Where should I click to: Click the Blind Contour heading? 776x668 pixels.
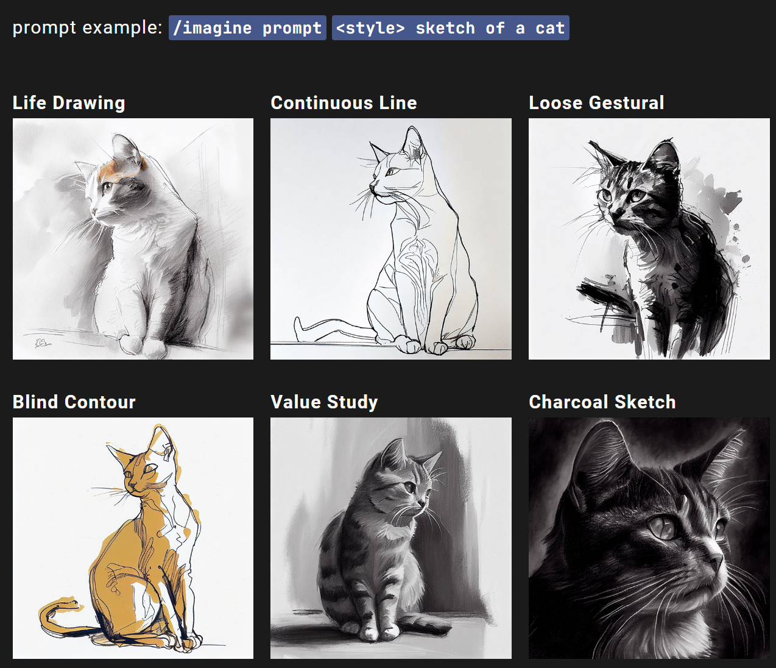point(74,402)
